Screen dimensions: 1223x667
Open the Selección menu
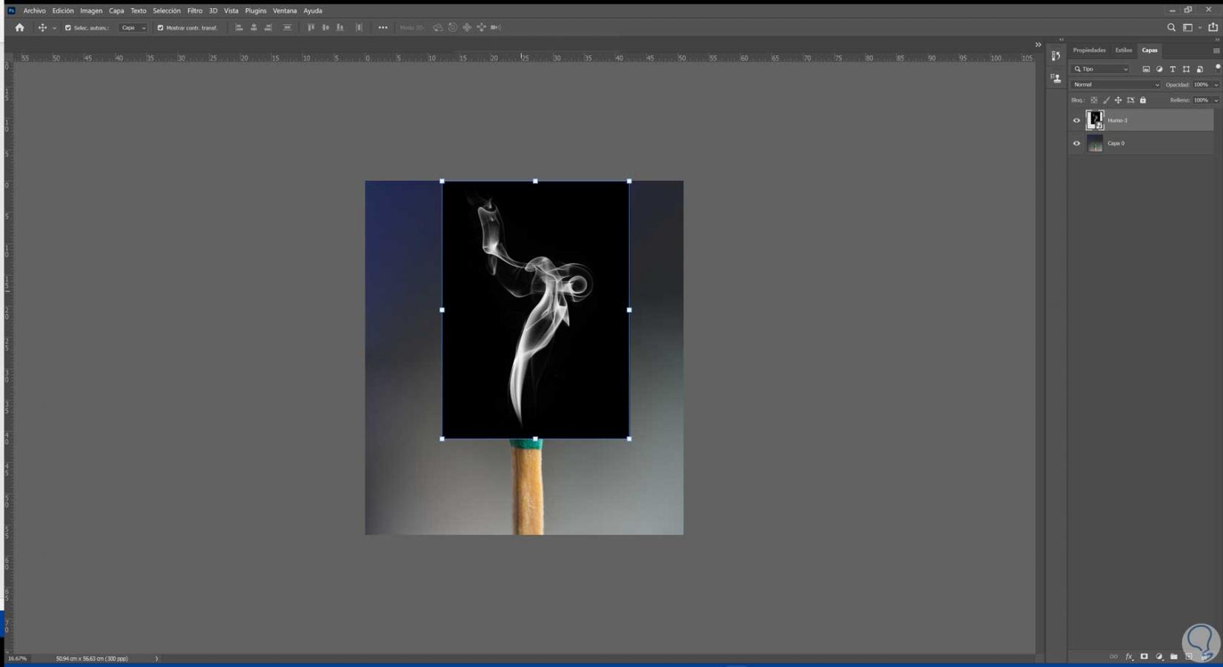(167, 10)
